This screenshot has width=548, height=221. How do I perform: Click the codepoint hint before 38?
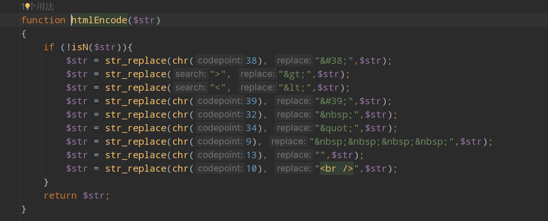pyautogui.click(x=220, y=60)
